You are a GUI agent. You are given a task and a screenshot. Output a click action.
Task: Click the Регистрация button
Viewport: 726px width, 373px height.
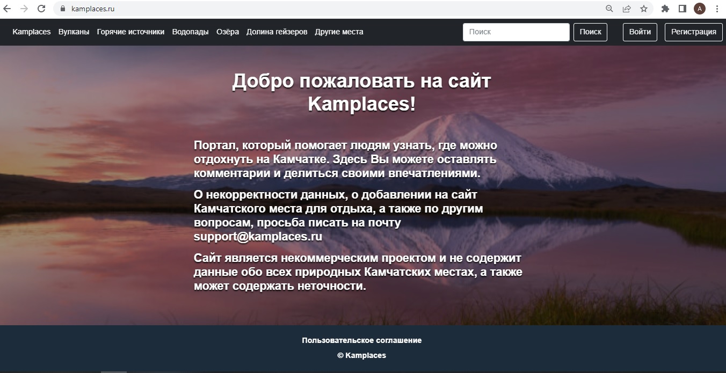pos(694,32)
